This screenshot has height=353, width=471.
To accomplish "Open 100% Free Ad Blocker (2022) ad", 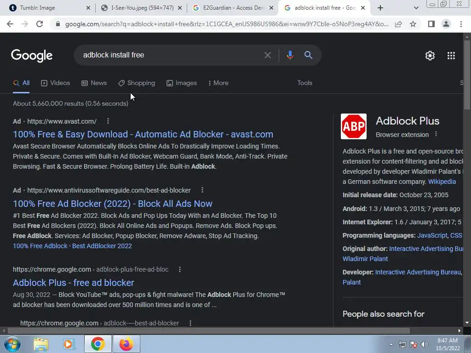I will click(113, 204).
